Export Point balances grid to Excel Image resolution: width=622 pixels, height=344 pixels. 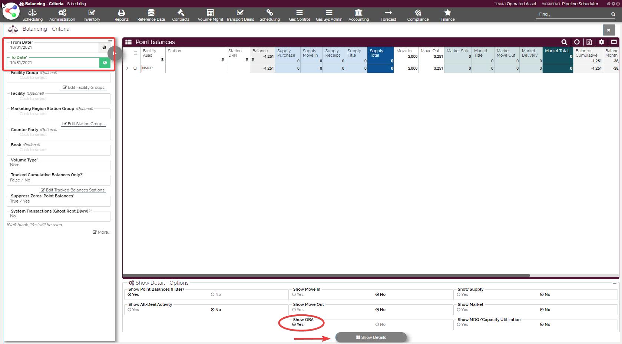[589, 42]
